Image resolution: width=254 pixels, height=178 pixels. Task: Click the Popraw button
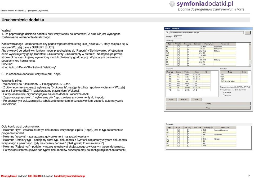click(x=184, y=99)
